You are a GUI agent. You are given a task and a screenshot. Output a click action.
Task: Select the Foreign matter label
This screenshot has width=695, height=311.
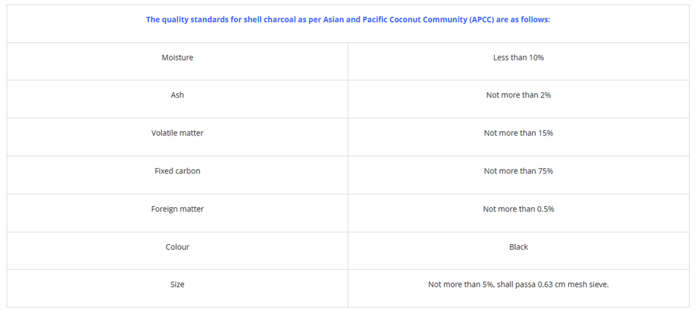(177, 209)
